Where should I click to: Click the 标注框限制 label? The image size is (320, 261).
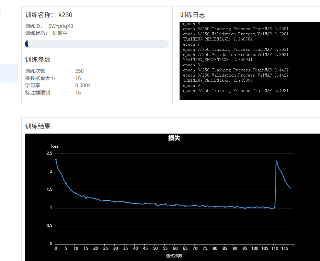point(37,93)
